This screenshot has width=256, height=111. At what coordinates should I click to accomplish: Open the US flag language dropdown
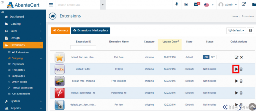click(x=209, y=5)
